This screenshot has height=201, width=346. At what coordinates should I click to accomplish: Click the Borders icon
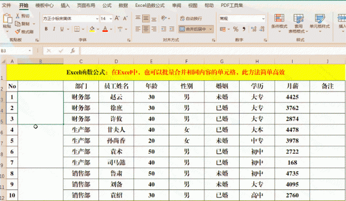pyautogui.click(x=77, y=29)
